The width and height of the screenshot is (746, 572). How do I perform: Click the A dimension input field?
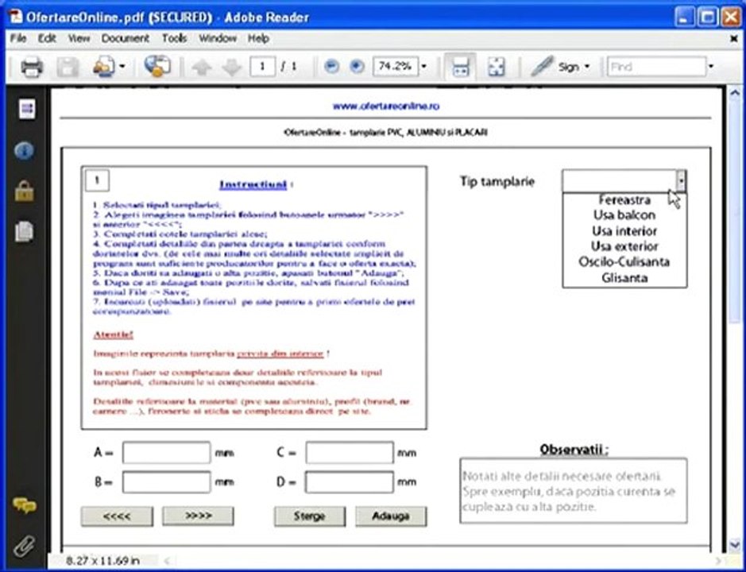pos(167,453)
